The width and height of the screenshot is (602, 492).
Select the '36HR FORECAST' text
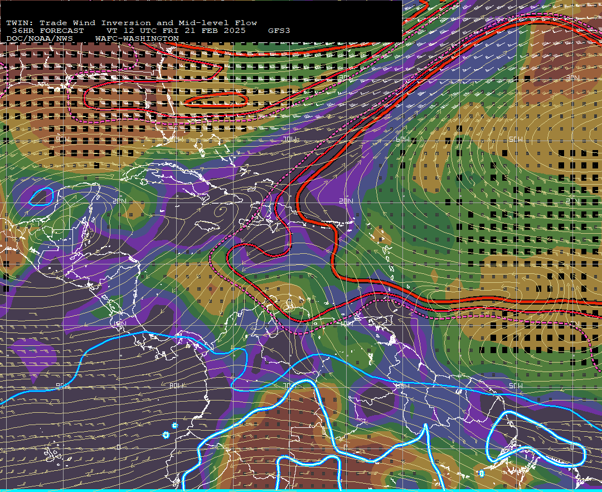pos(48,31)
